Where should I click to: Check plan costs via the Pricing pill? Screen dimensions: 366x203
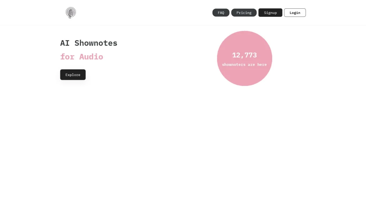point(244,12)
